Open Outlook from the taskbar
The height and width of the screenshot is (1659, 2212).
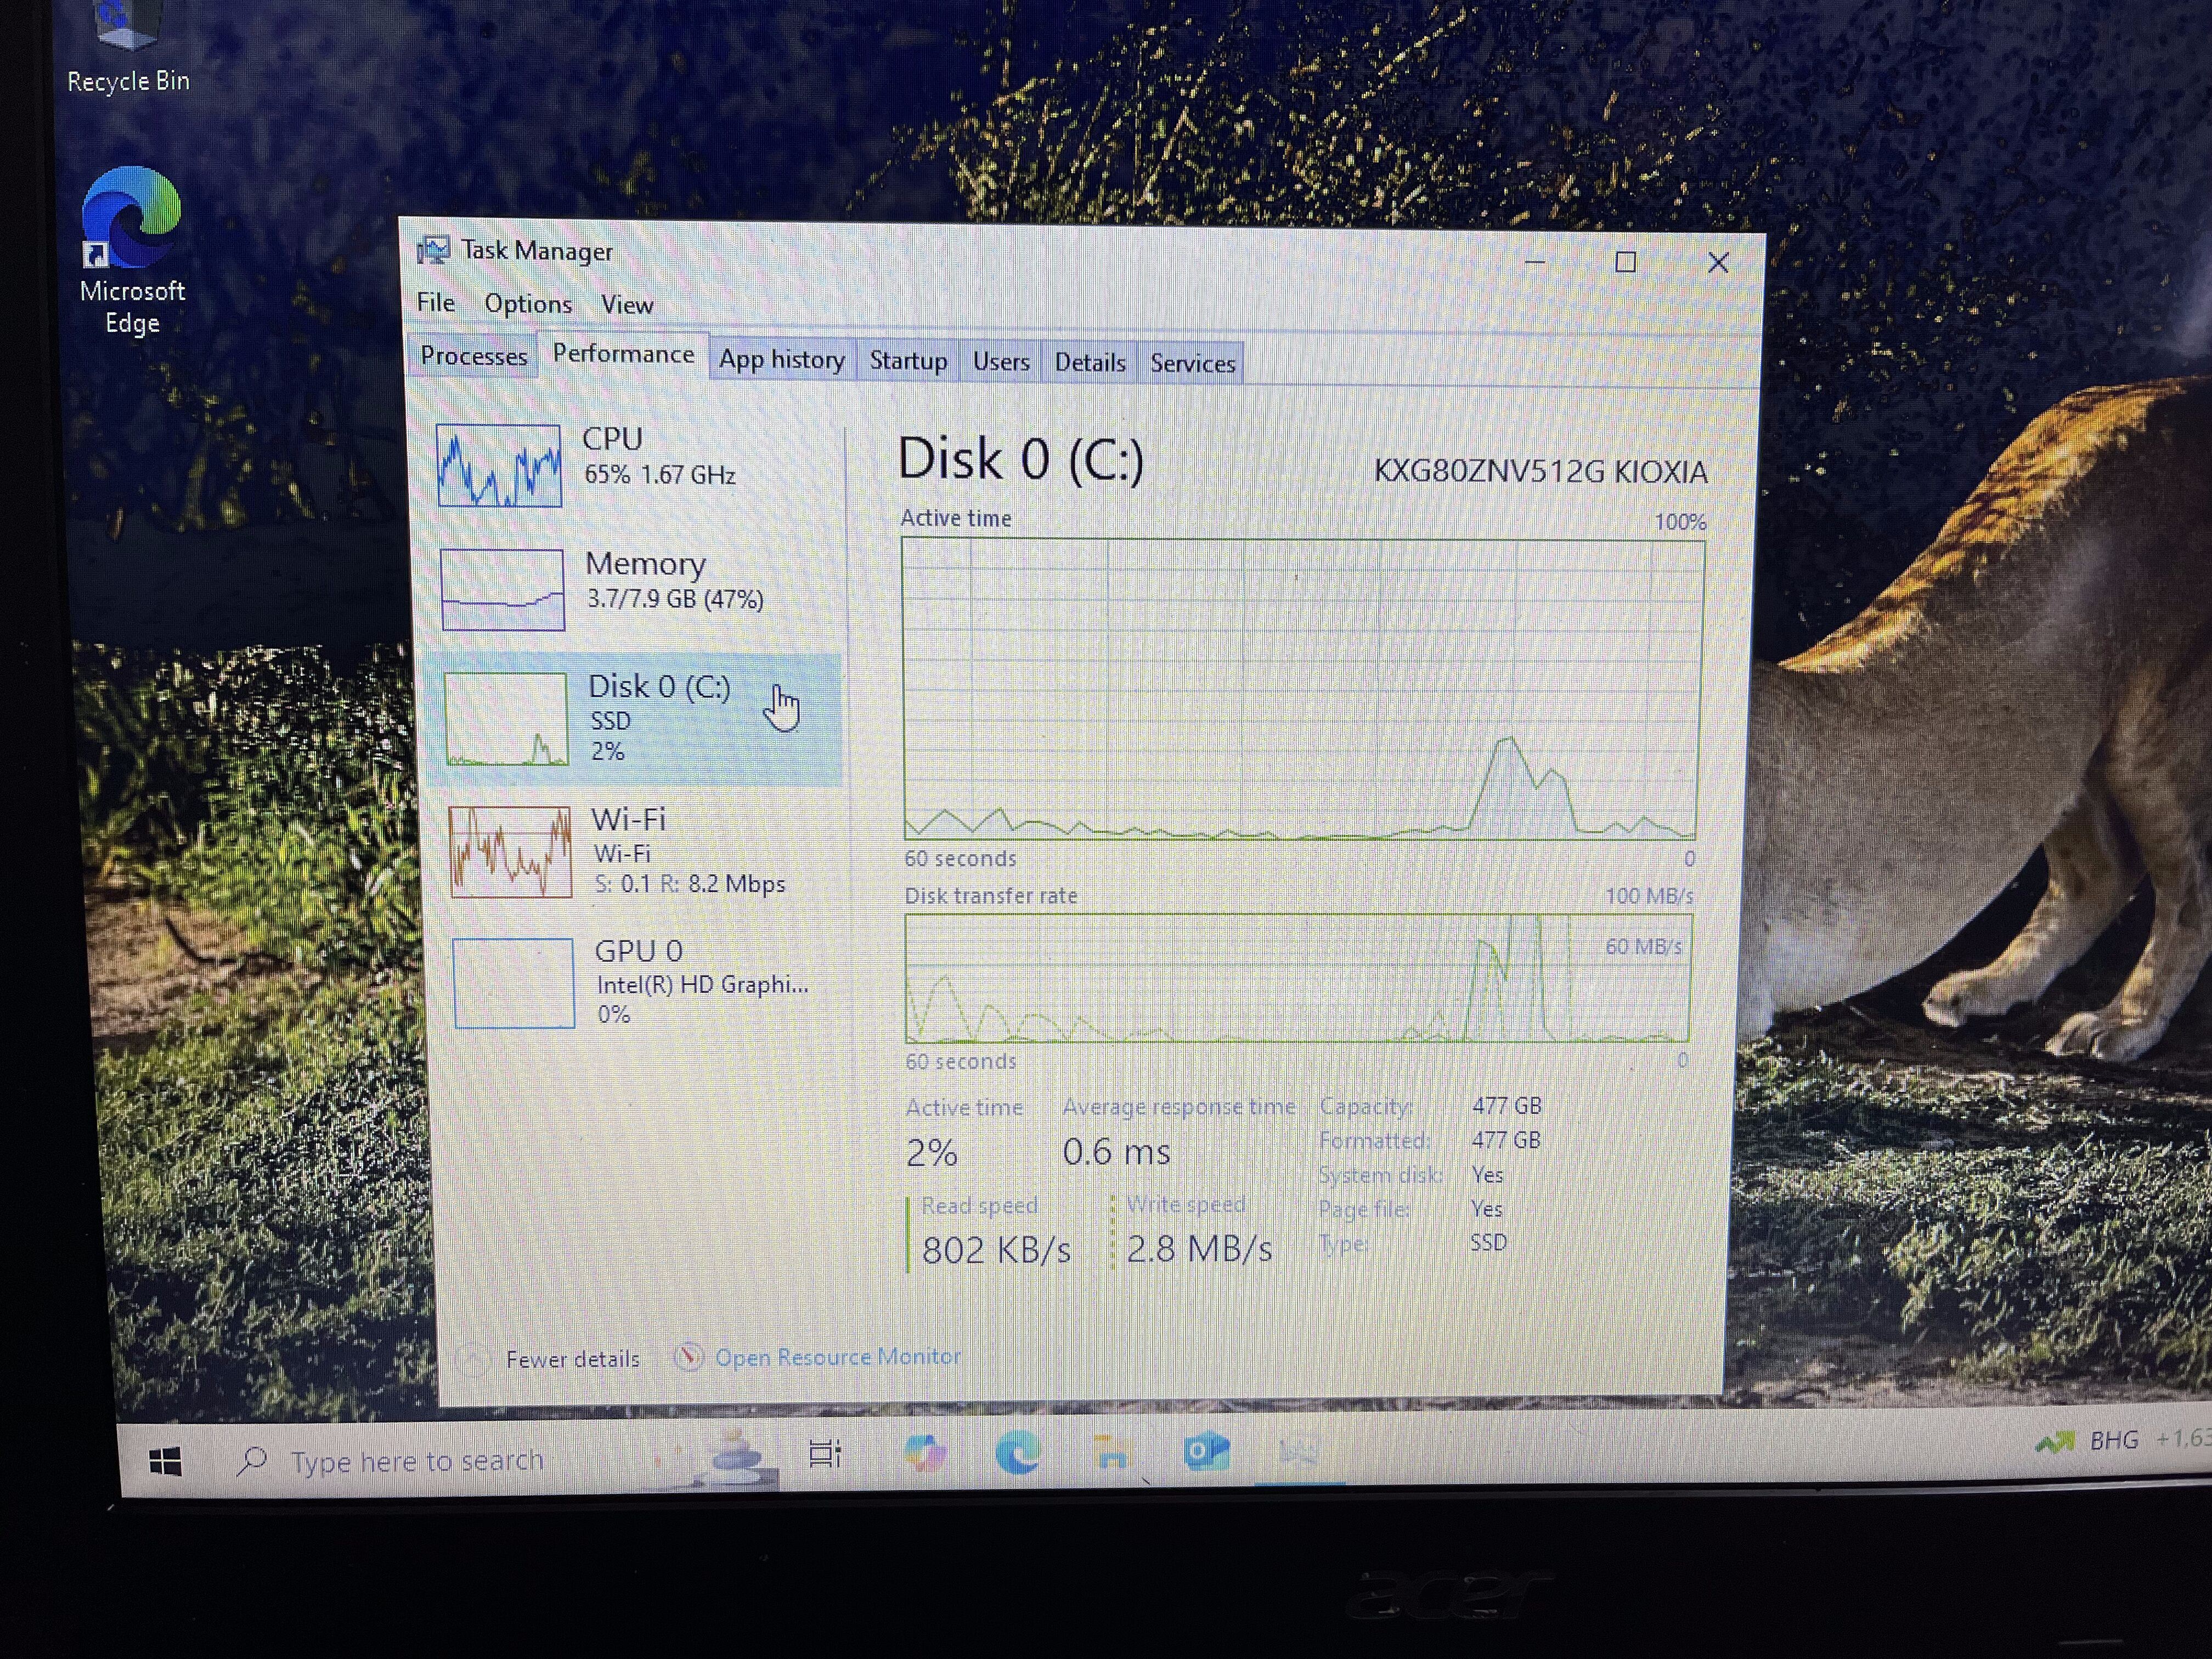pos(1206,1451)
